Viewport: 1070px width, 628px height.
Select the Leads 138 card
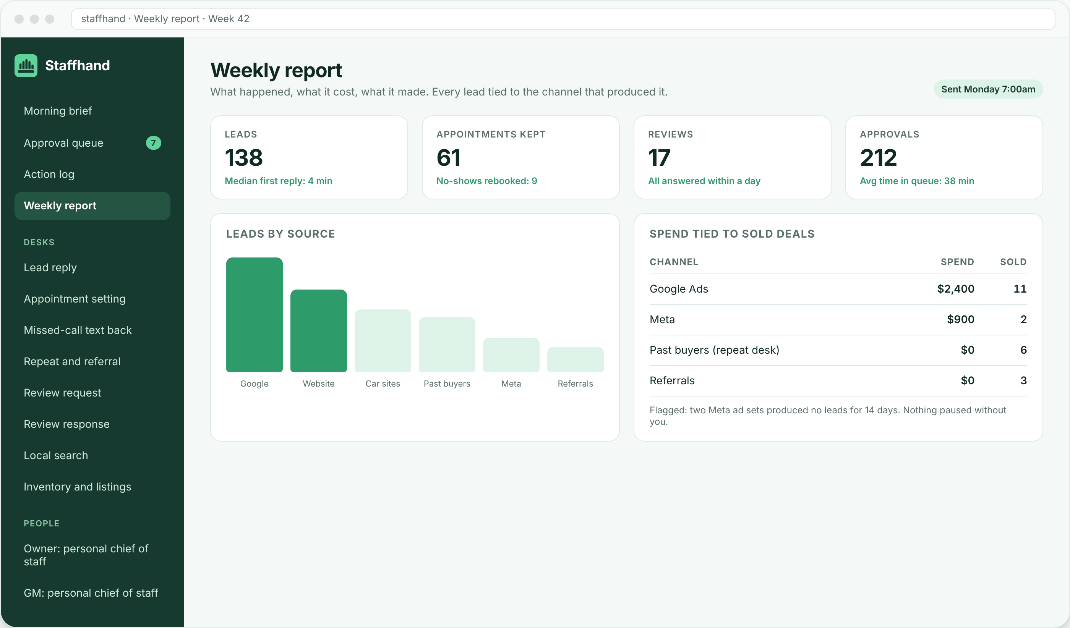click(x=309, y=157)
